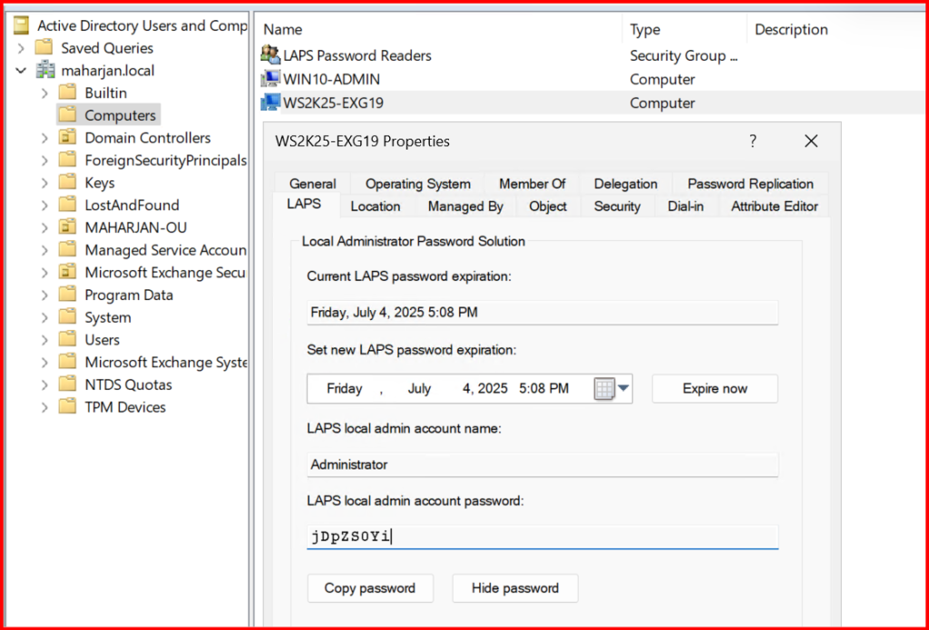Expand the Builtin container
This screenshot has width=929, height=630.
click(44, 93)
